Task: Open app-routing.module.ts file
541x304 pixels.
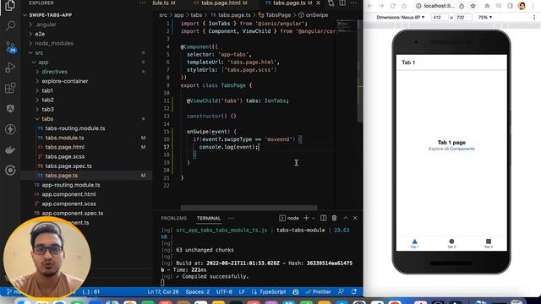Action: [71, 185]
